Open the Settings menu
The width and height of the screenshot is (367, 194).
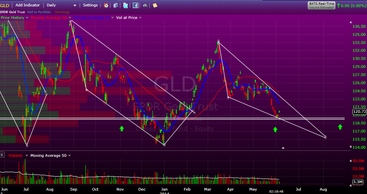click(90, 5)
